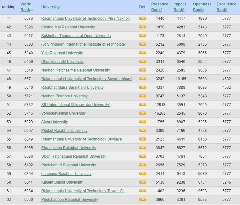
Task: Open Vongchavalitkul University link
Action: pos(63,113)
